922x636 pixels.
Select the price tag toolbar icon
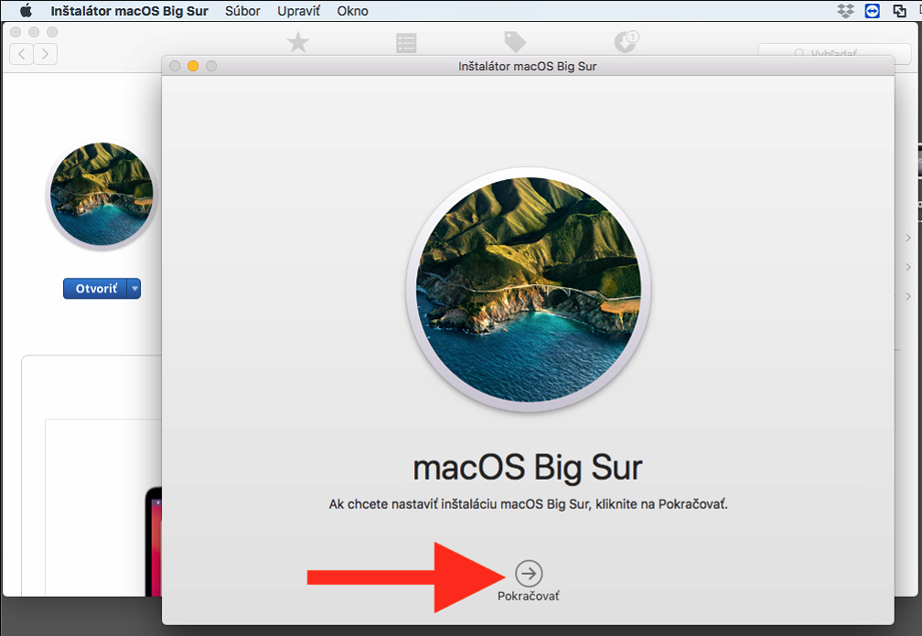515,42
